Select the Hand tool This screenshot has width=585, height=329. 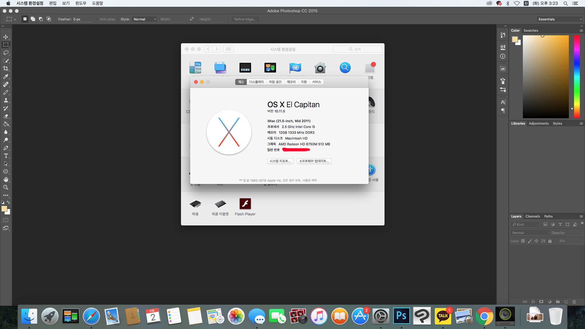click(x=6, y=179)
